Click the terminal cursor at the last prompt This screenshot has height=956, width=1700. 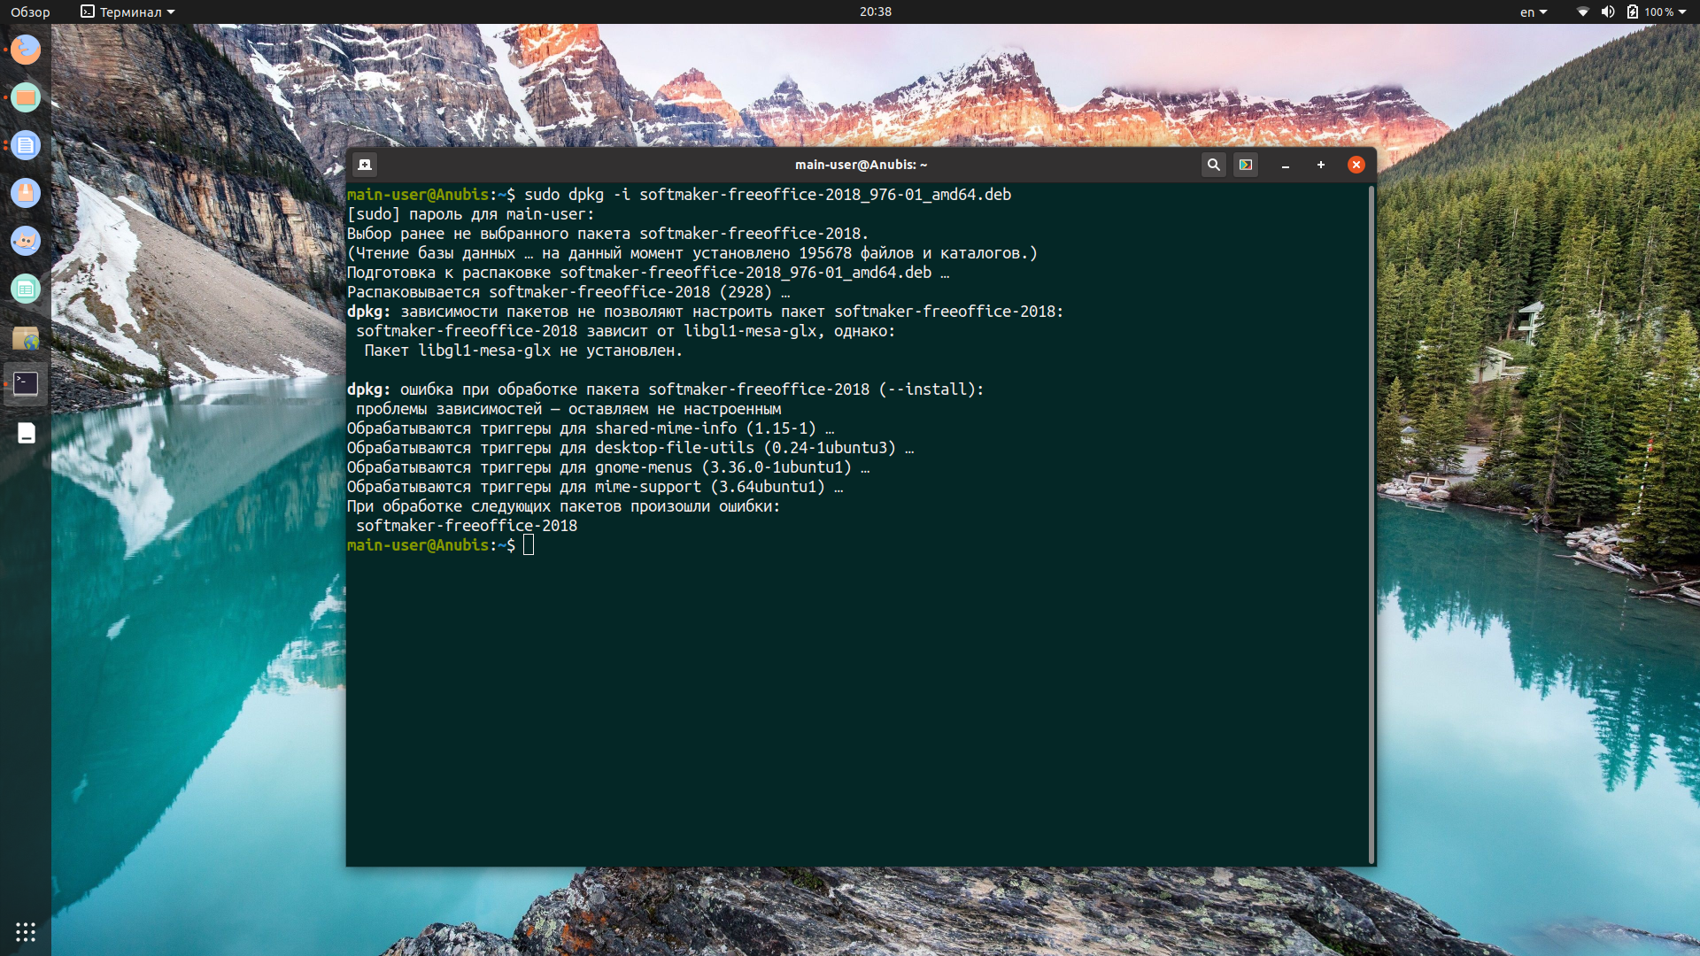point(529,545)
